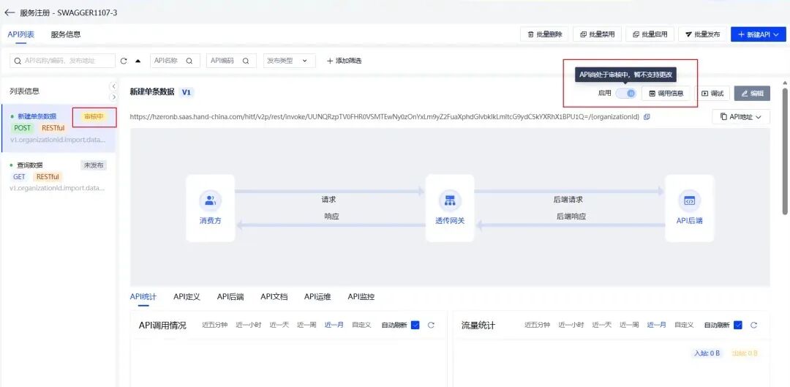Select 近一月 in 流量统计
This screenshot has height=387, width=790.
[656, 325]
